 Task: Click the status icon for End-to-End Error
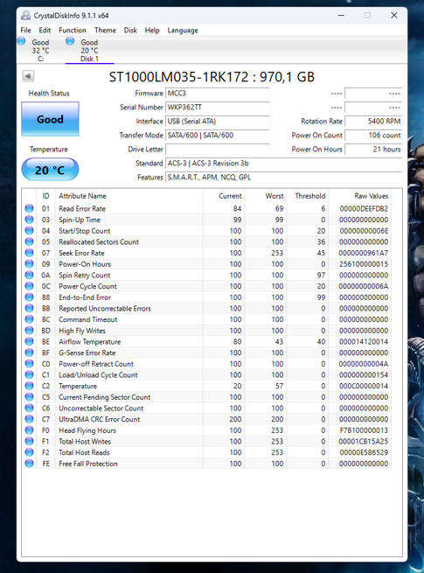pos(29,297)
